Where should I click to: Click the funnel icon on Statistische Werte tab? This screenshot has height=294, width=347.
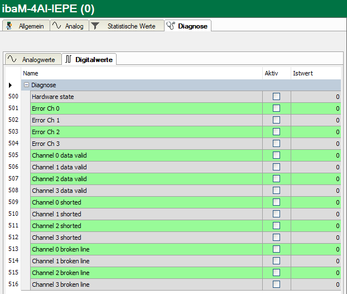click(x=95, y=26)
